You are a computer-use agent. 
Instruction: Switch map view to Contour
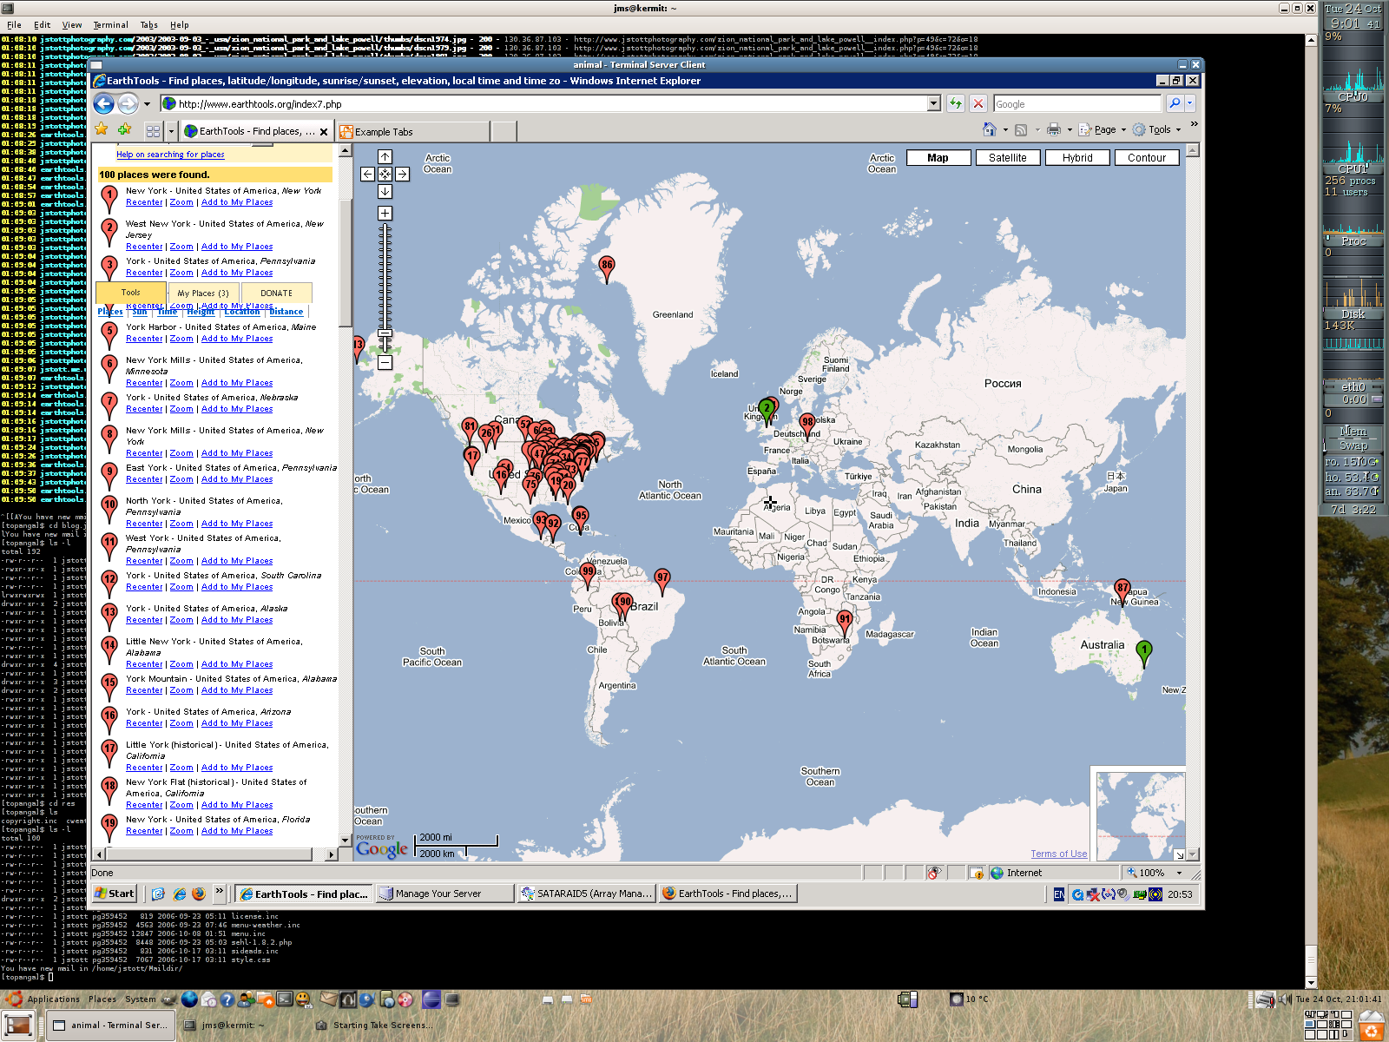tap(1147, 158)
